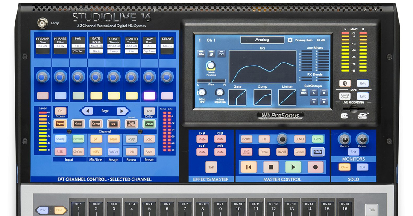Select the EQ channel tab
The height and width of the screenshot is (216, 413).
(113, 124)
